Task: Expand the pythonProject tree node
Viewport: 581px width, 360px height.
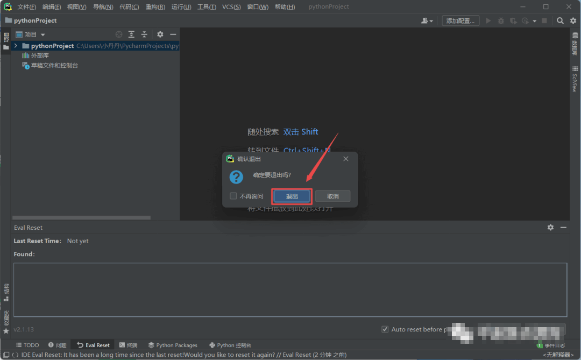Action: coord(16,46)
